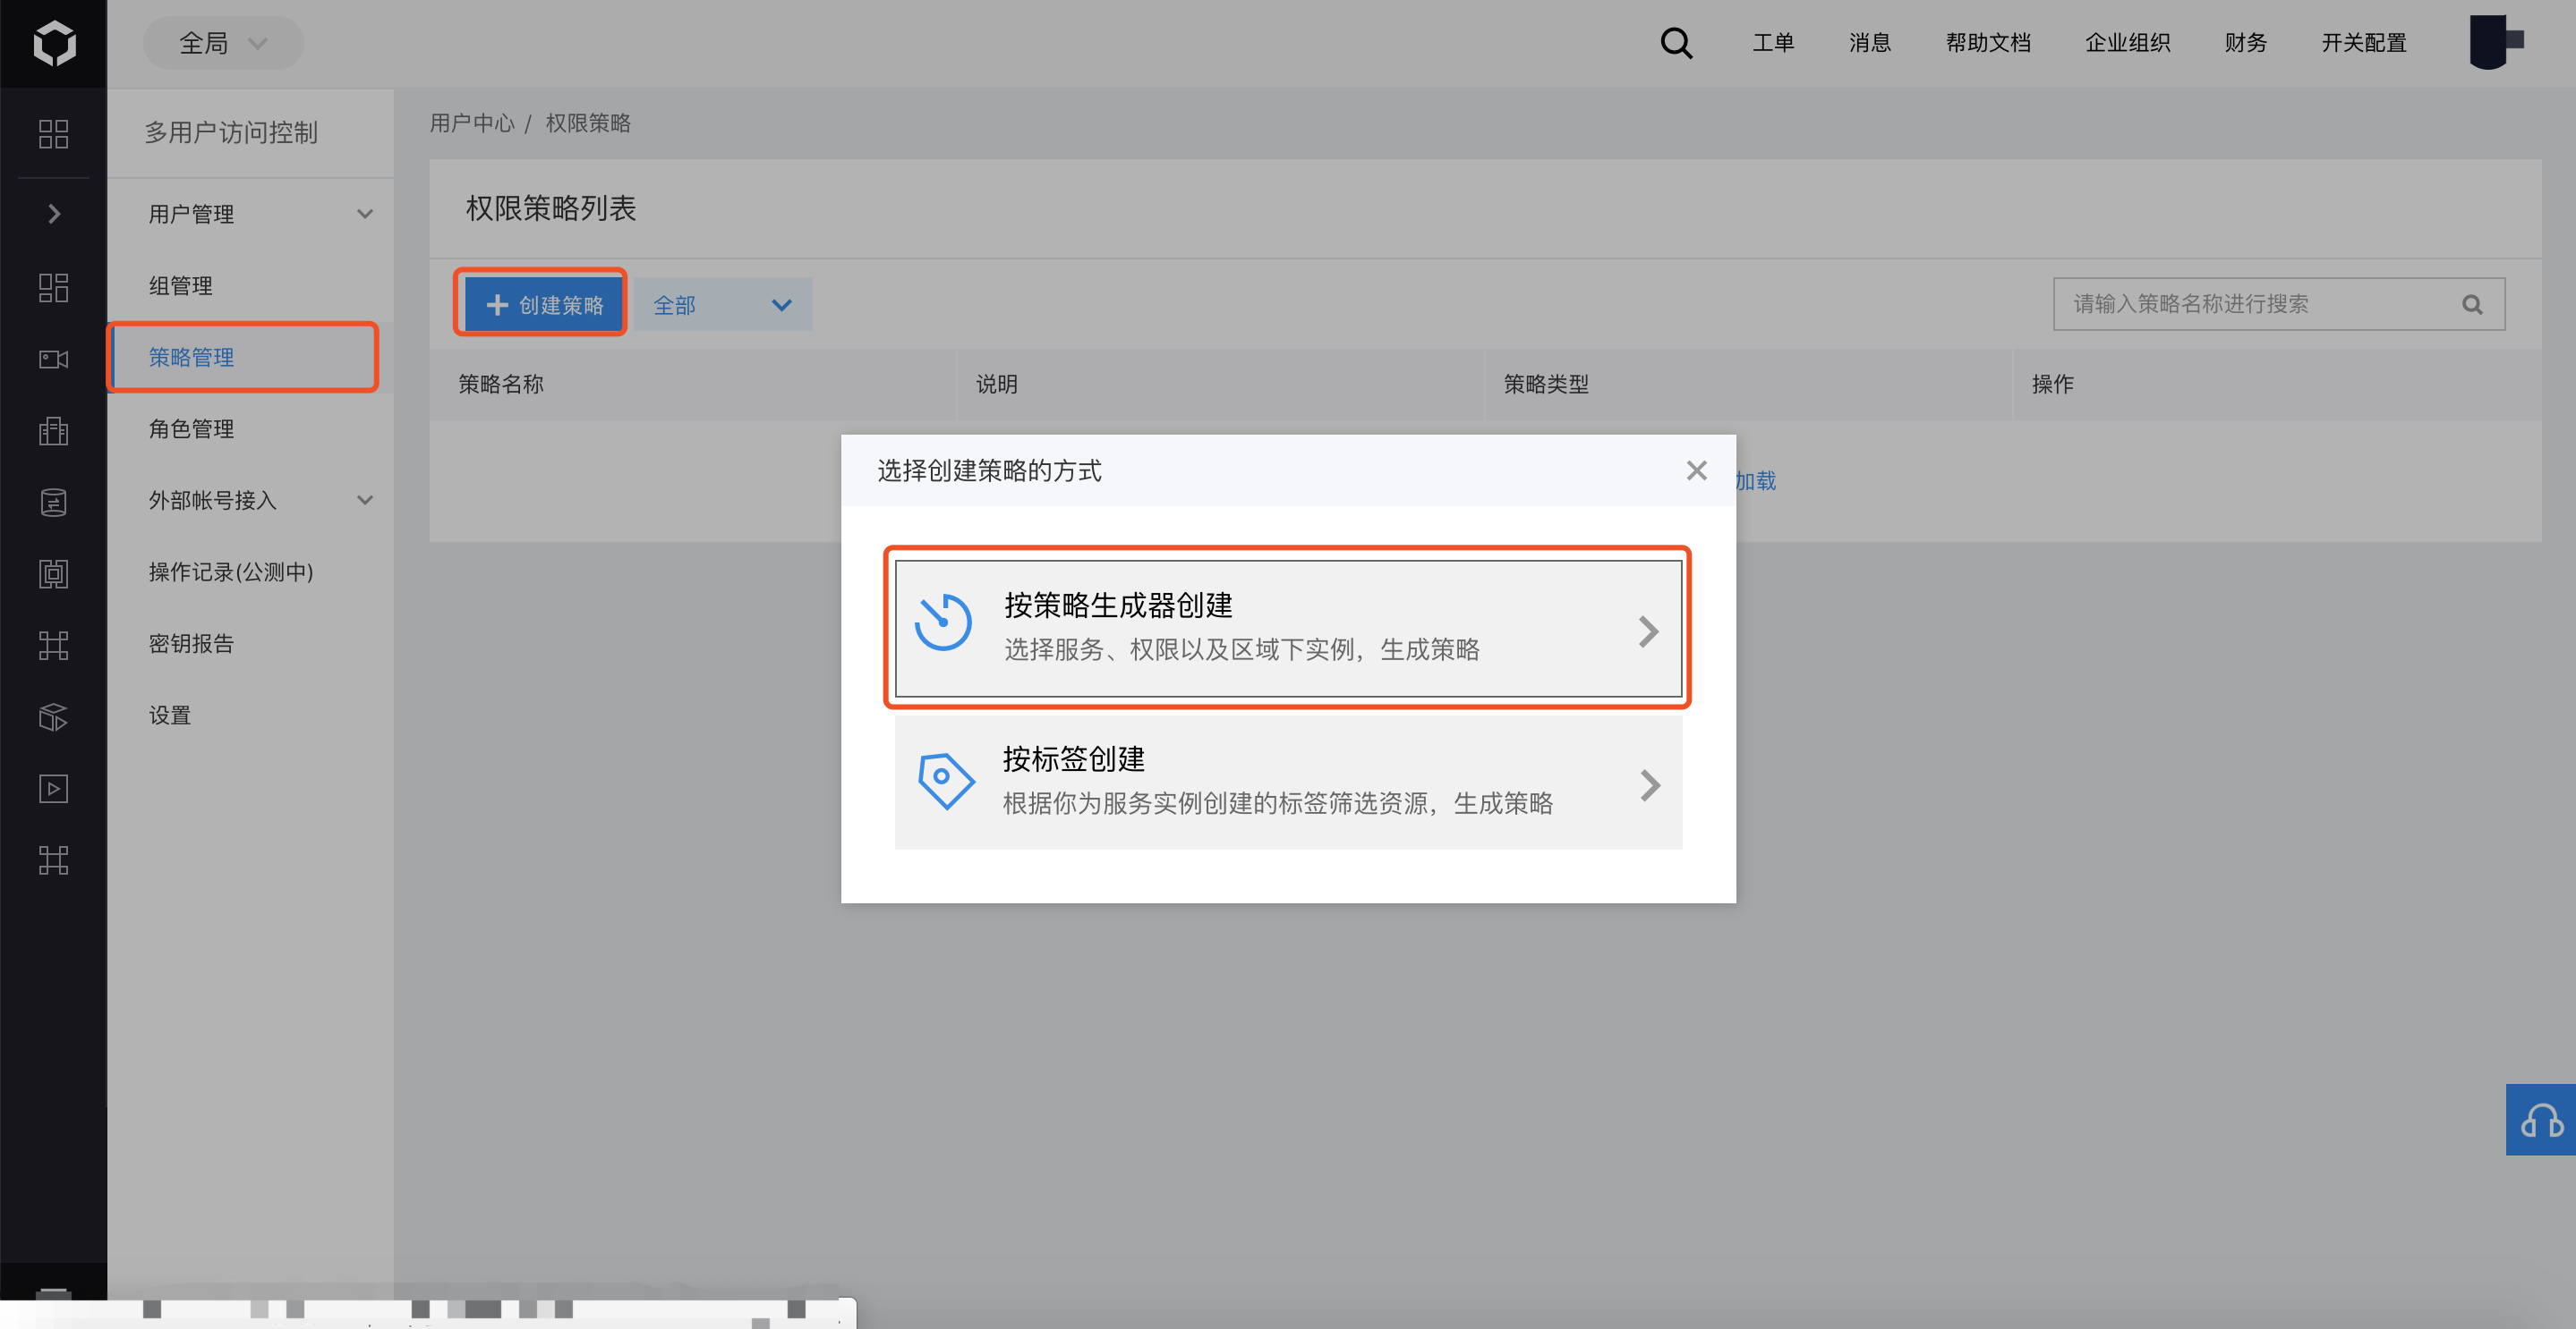Open 设置 in the side menu

point(250,715)
